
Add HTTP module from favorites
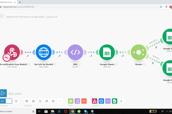point(101,101)
